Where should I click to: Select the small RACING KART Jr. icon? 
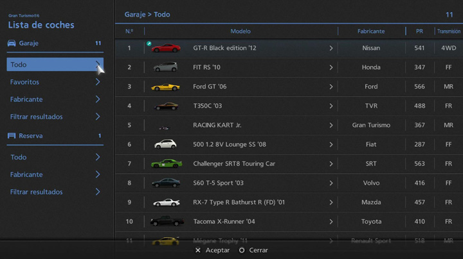click(165, 126)
